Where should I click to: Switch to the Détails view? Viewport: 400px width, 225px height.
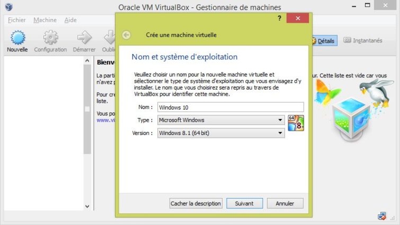[324, 41]
